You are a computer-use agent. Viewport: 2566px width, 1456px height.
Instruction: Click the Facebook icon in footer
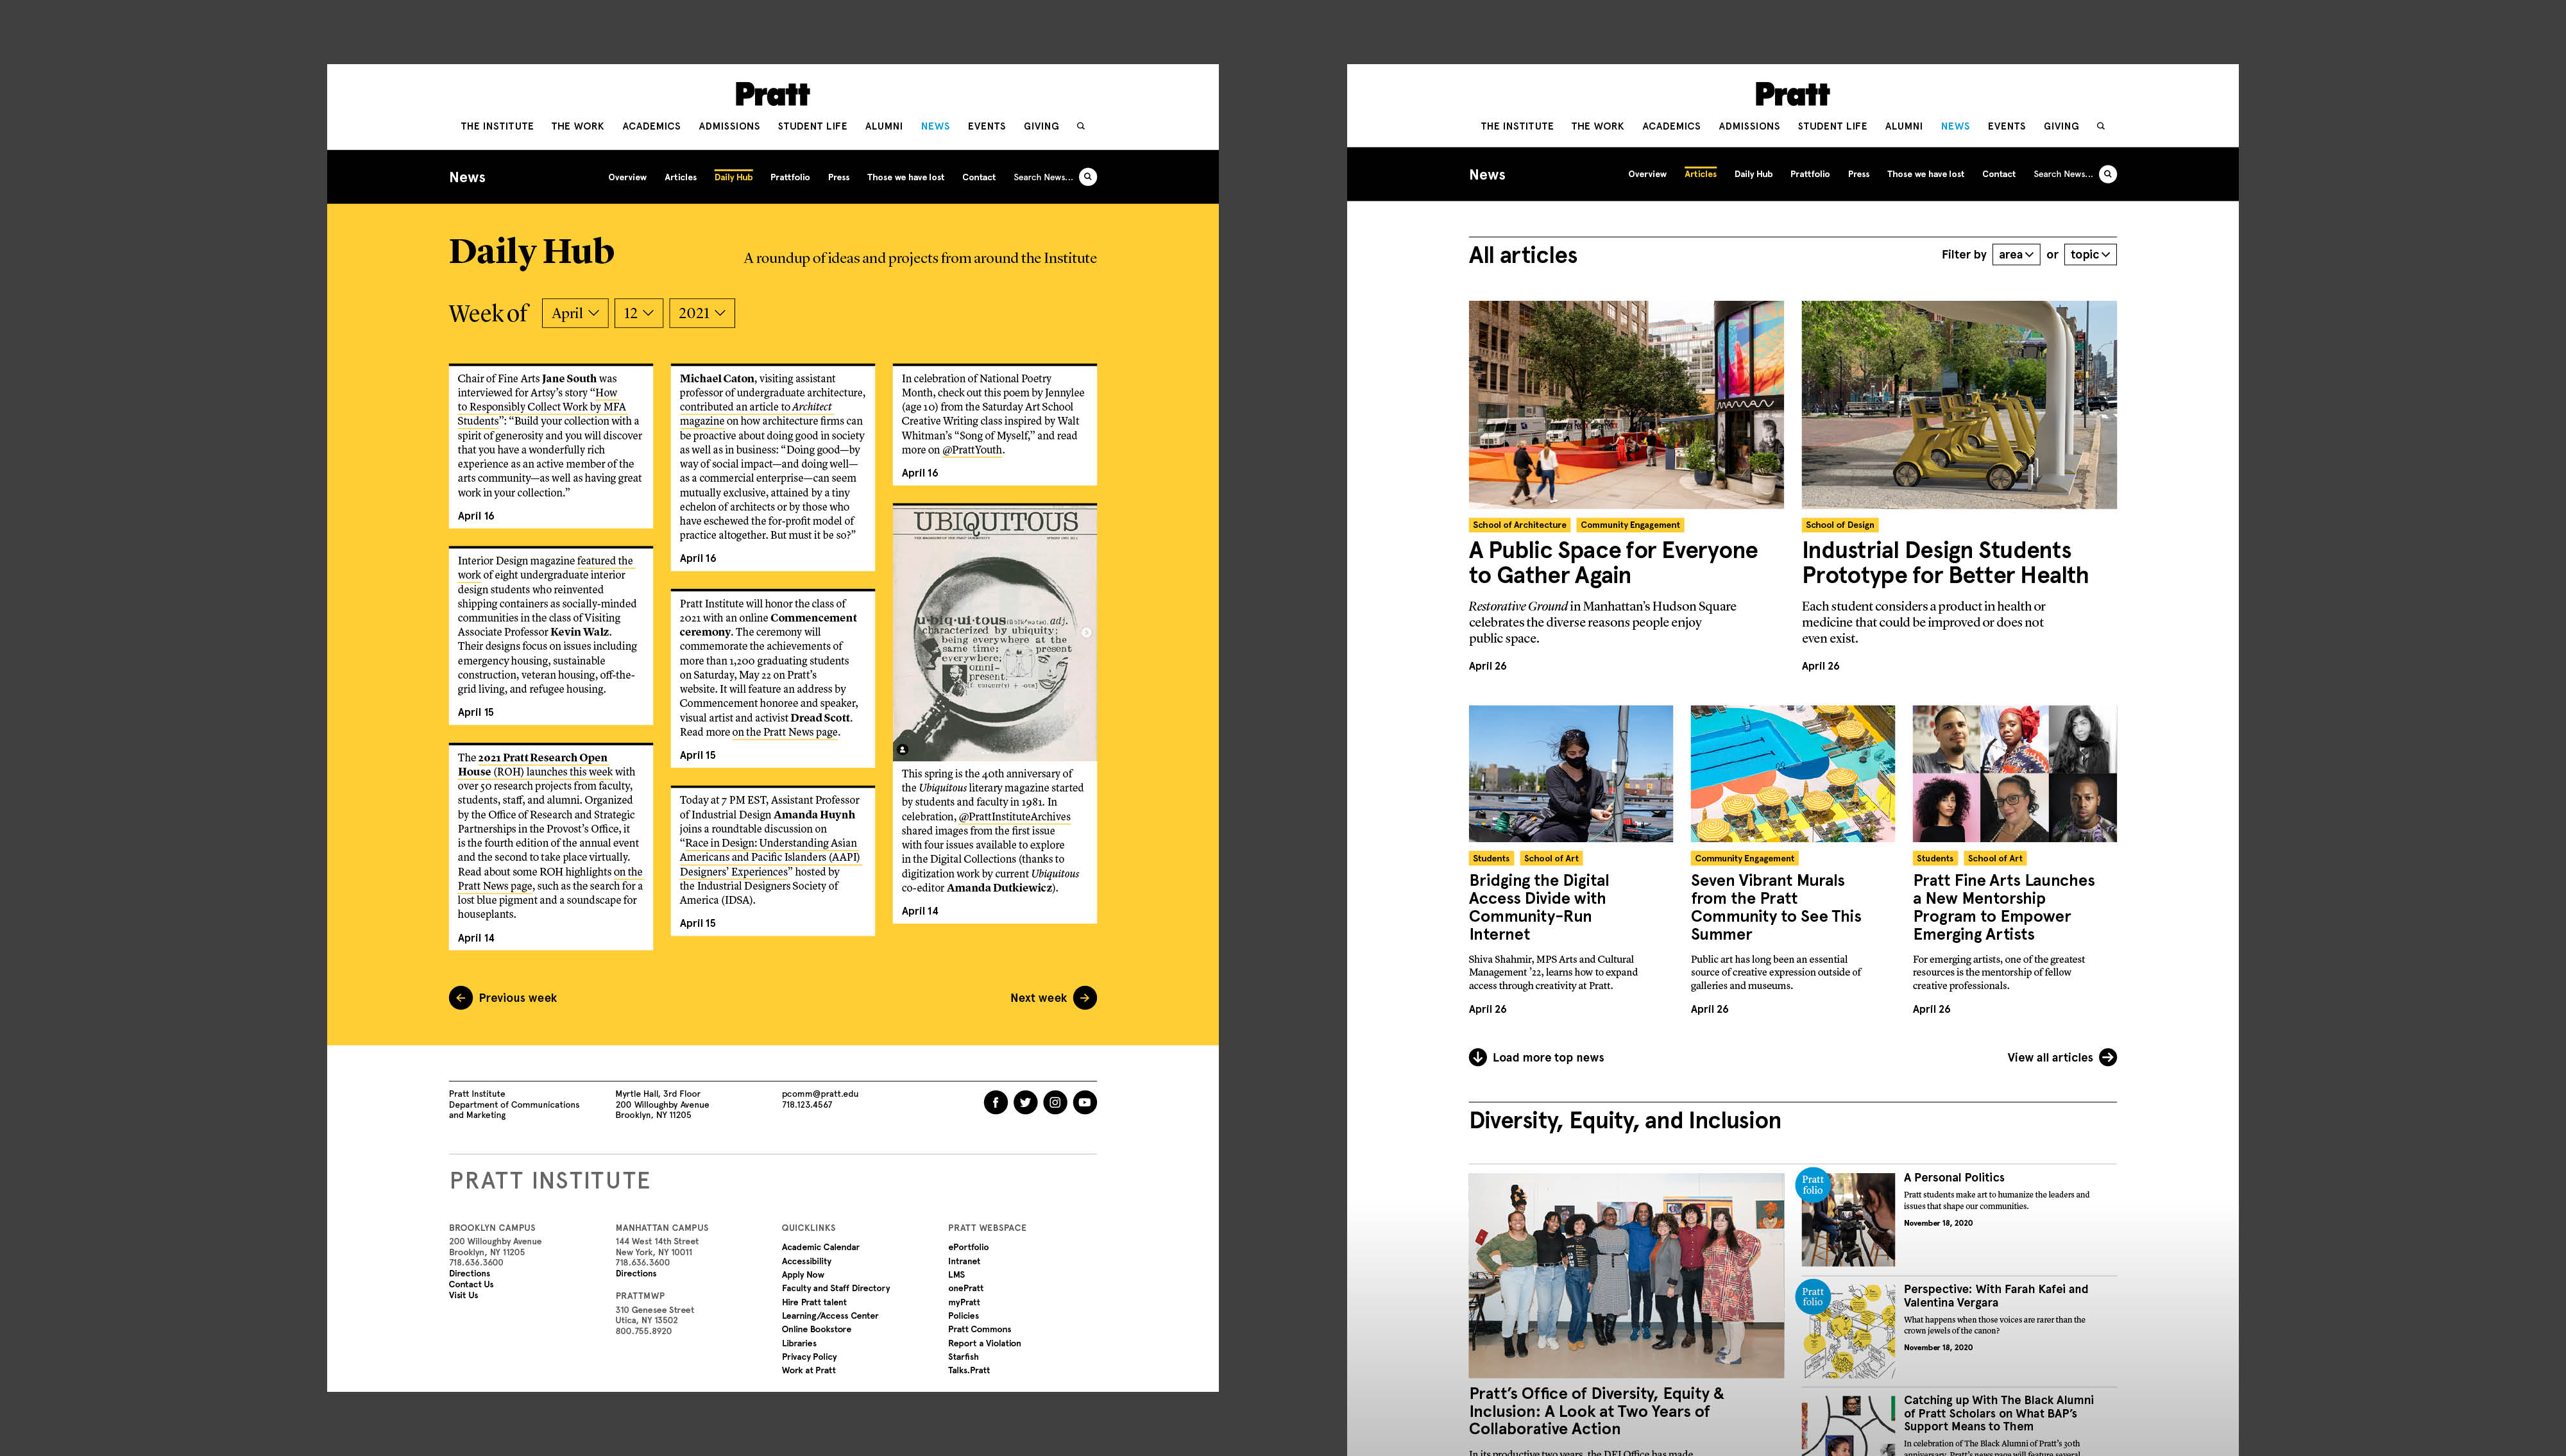tap(995, 1102)
